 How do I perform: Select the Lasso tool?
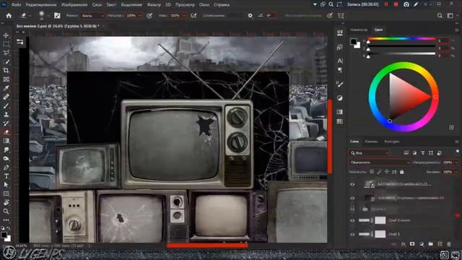tap(6, 53)
